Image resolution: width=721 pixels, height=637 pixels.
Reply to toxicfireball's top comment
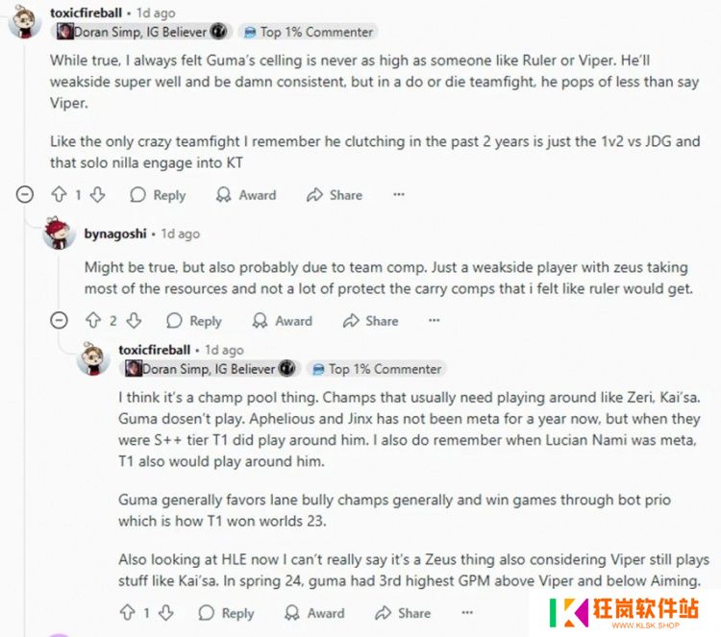click(x=159, y=195)
